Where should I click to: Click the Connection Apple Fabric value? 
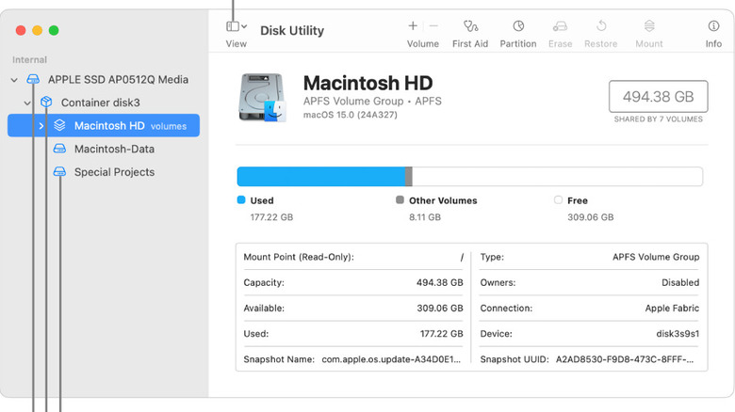coord(672,309)
